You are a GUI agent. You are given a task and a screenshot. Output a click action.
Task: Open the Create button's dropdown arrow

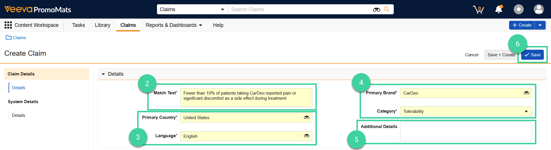540,25
